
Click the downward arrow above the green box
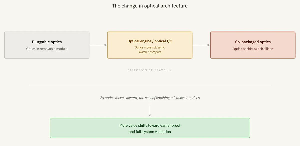tap(150, 111)
